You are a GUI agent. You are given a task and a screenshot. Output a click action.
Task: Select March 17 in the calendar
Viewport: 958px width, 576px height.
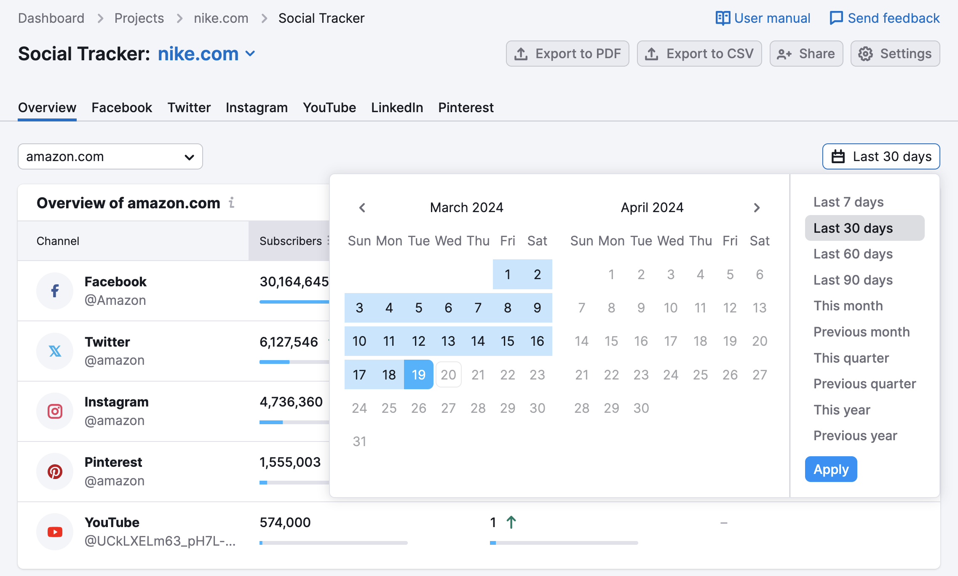pos(359,374)
